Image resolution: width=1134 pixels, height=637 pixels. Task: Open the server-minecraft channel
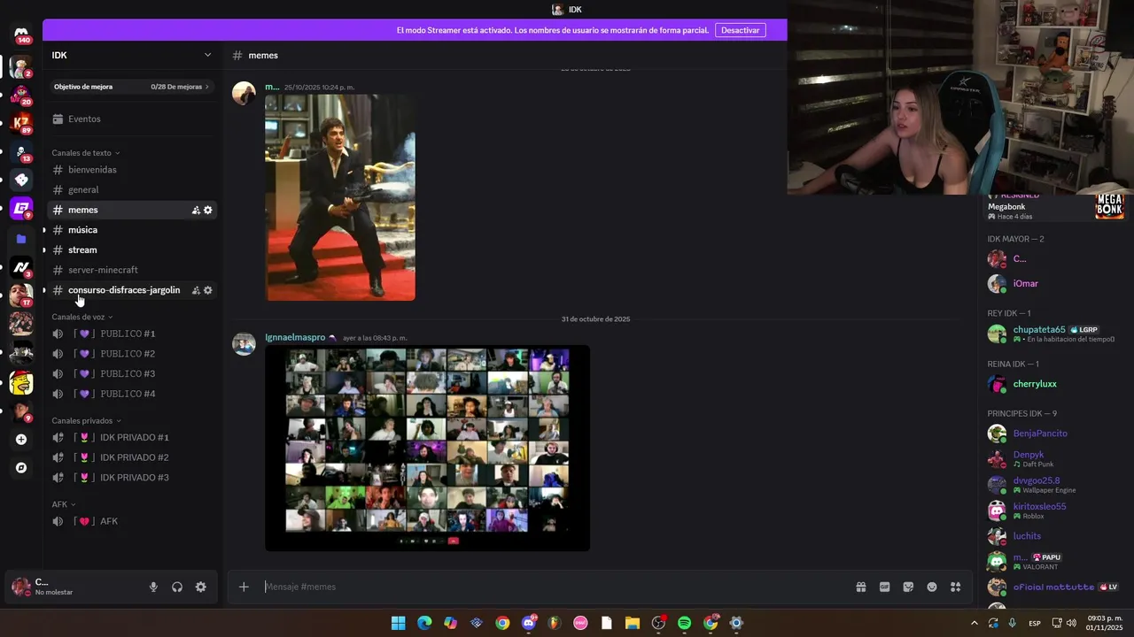click(x=133, y=270)
